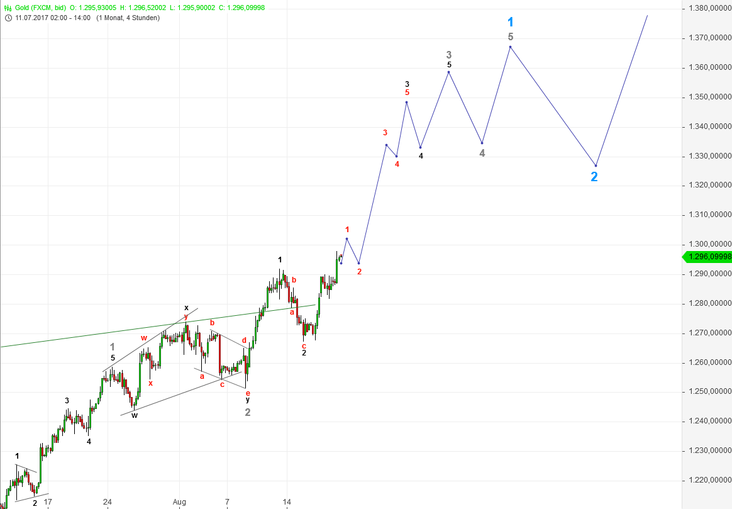This screenshot has height=509, width=732.
Task: Click the Aug label on the time axis
Action: [179, 502]
